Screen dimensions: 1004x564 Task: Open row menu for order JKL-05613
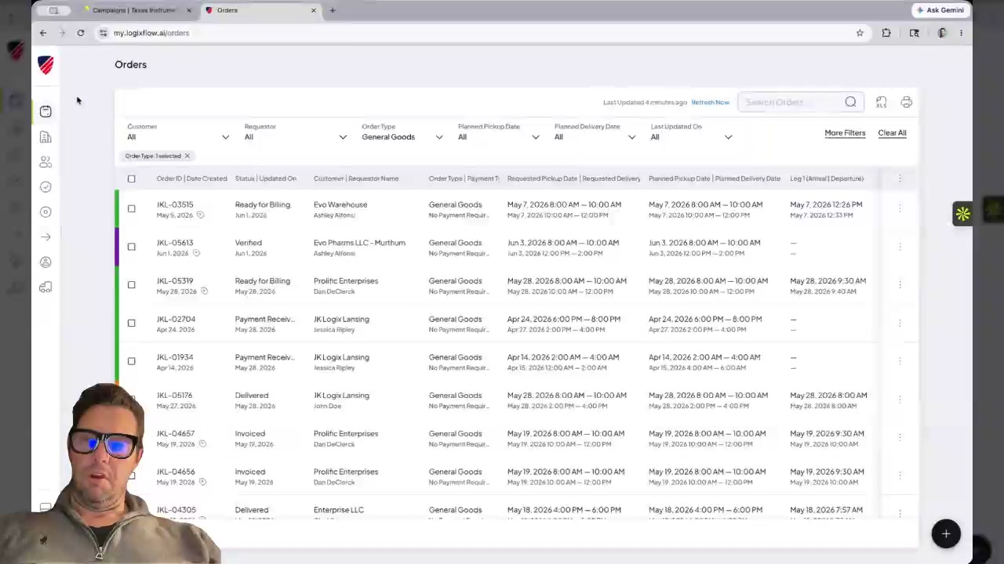(x=900, y=247)
